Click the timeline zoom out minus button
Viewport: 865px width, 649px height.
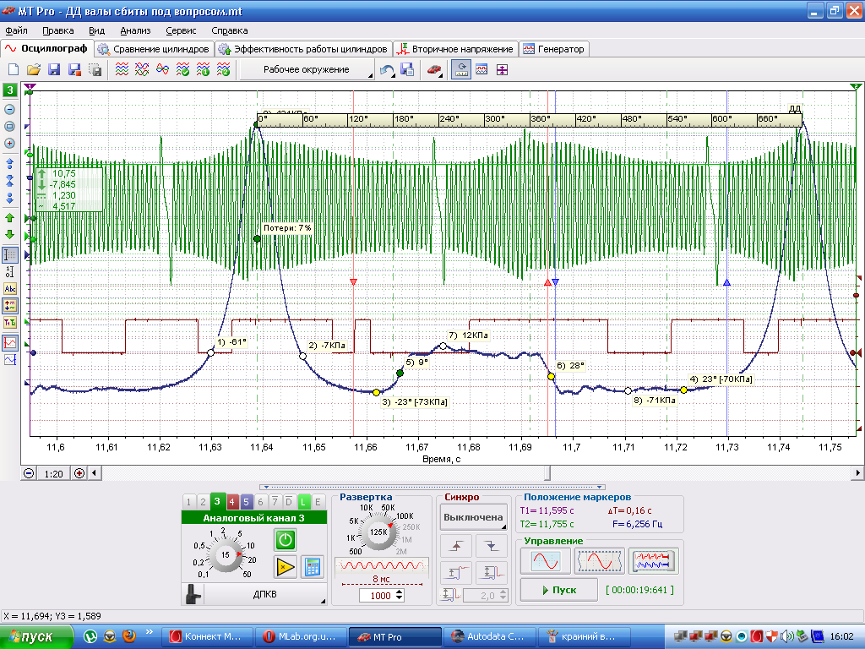coord(29,473)
